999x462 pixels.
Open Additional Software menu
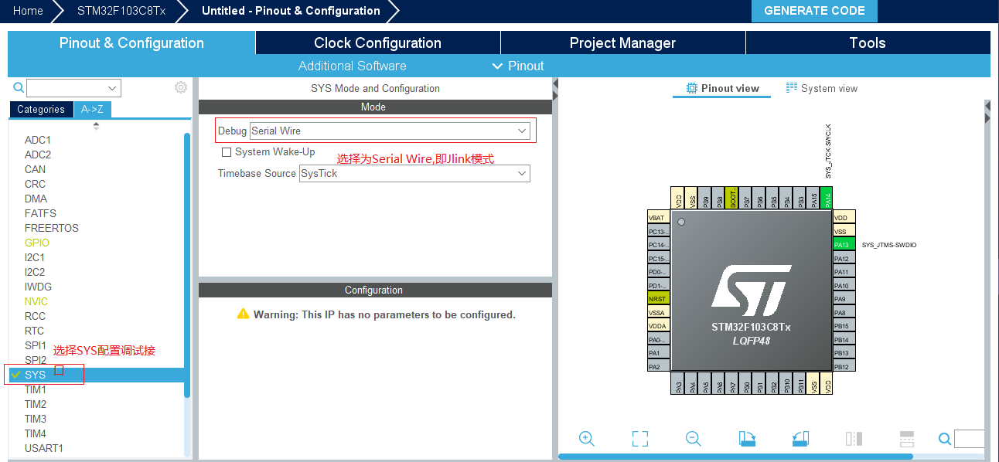click(352, 66)
